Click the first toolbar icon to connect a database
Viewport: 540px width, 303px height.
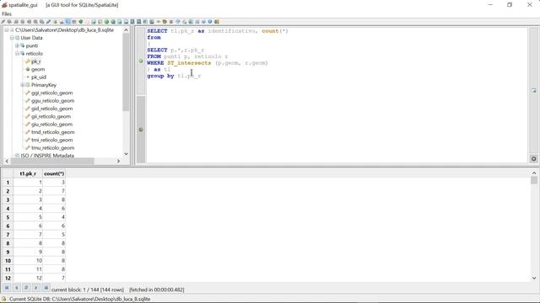click(3, 22)
